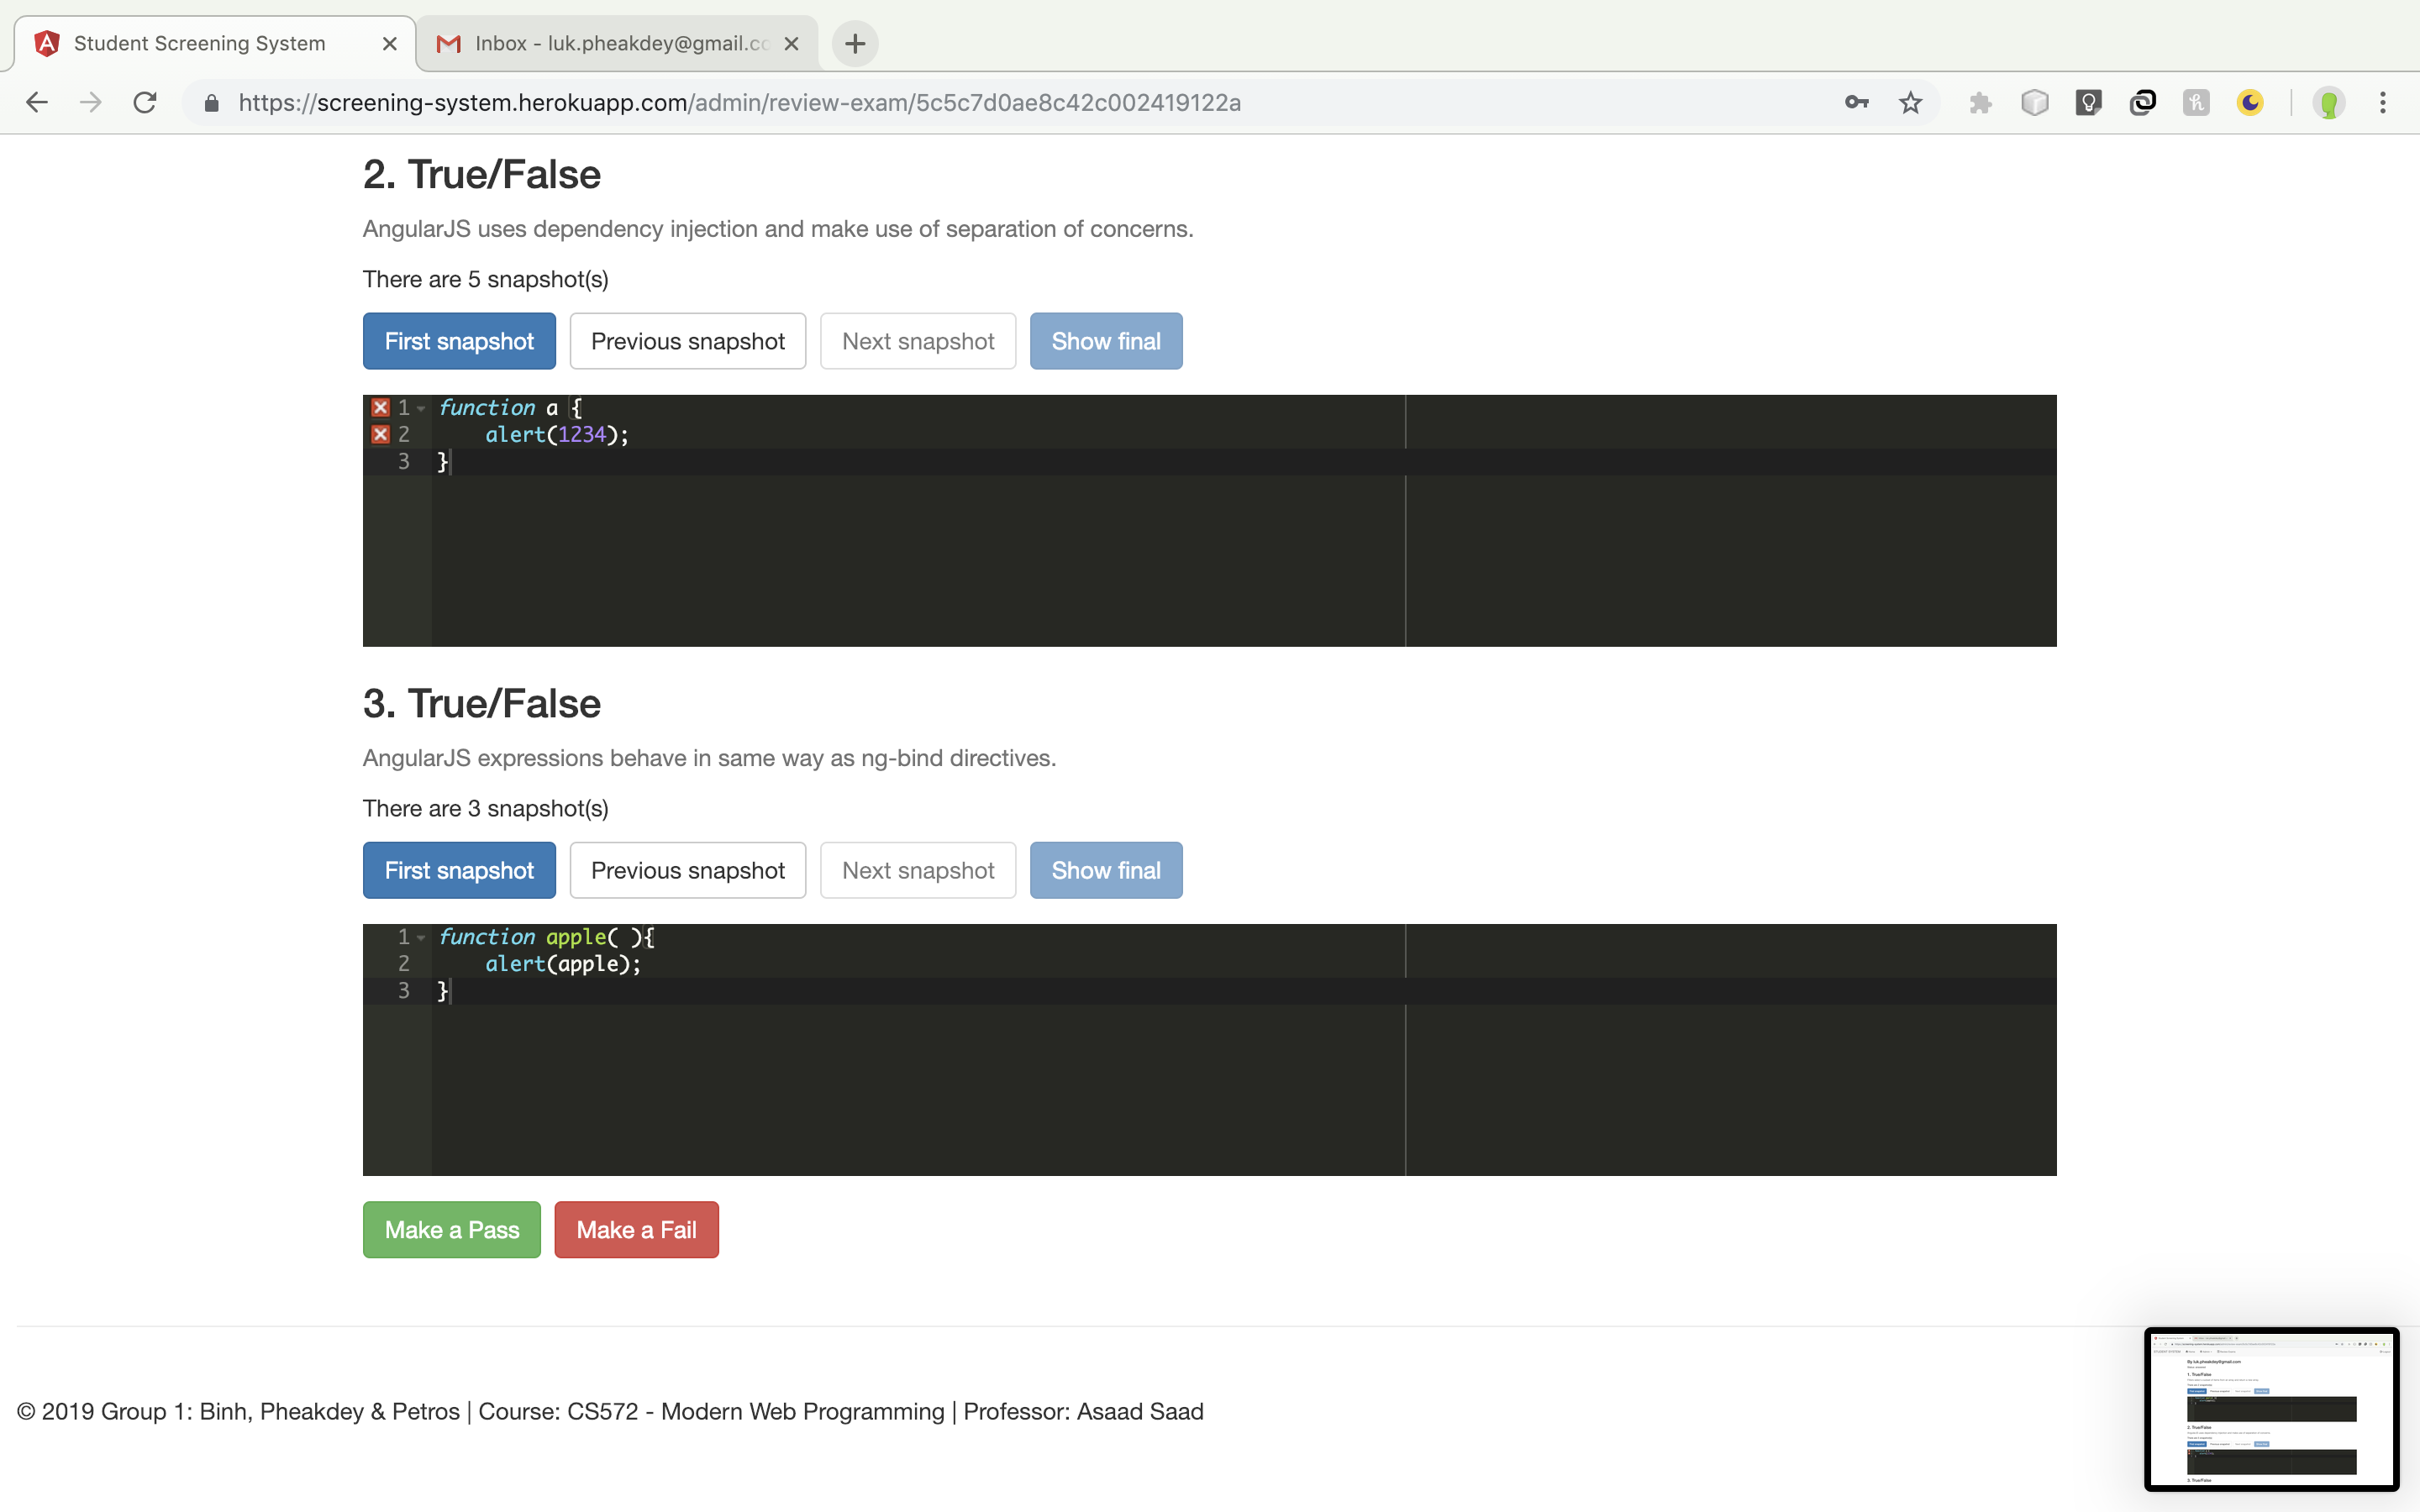Viewport: 2420px width, 1512px height.
Task: Click Show final for question 2
Action: coord(1106,341)
